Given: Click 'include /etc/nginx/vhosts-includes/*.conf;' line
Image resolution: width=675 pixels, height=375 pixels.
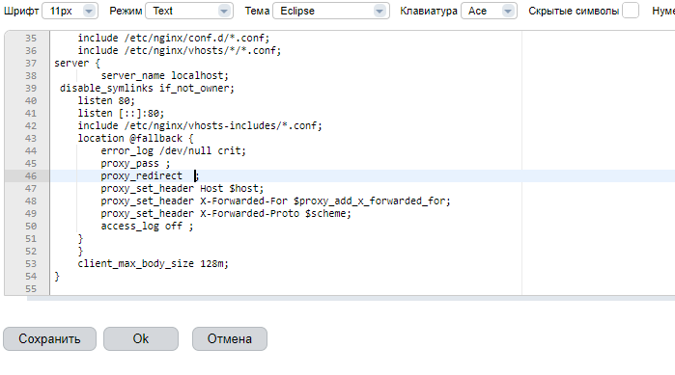Looking at the screenshot, I should pos(200,125).
